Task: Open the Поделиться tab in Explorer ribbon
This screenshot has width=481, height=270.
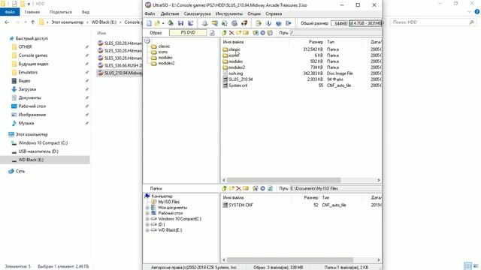Action: pos(61,12)
